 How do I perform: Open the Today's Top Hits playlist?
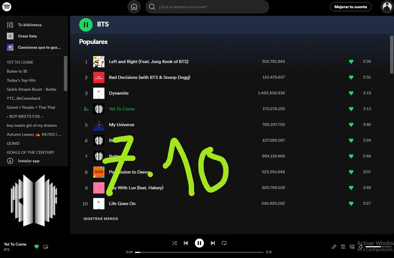[21, 80]
